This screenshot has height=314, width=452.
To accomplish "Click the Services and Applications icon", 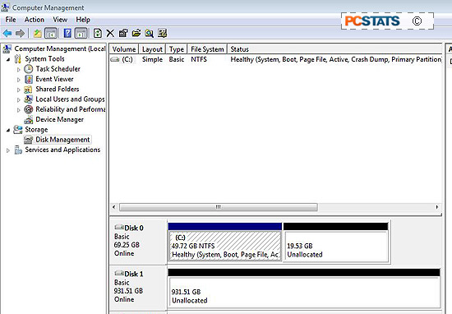I will [18, 150].
